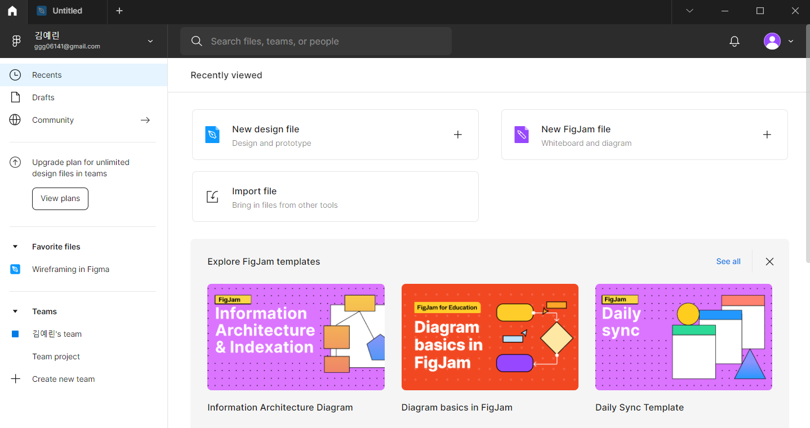Screen dimensions: 810x428
Task: Click the search magnifier icon
Action: point(197,41)
